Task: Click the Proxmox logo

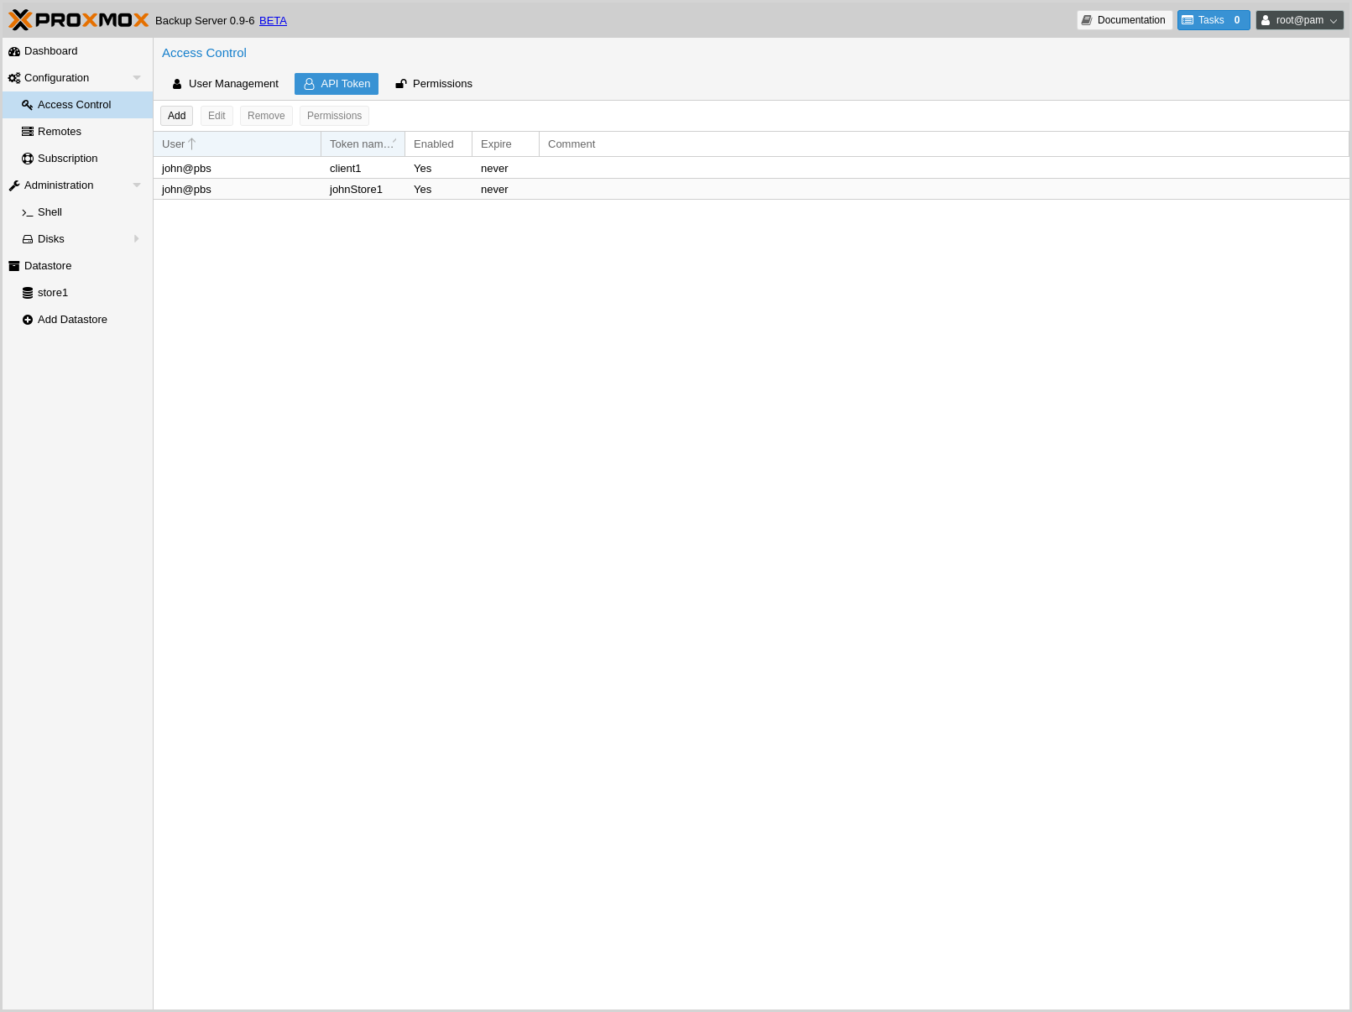Action: (79, 20)
